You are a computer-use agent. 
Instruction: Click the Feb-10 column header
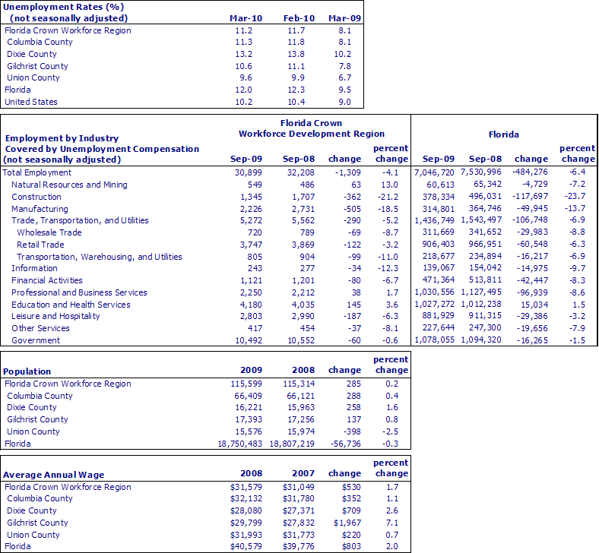pos(292,17)
